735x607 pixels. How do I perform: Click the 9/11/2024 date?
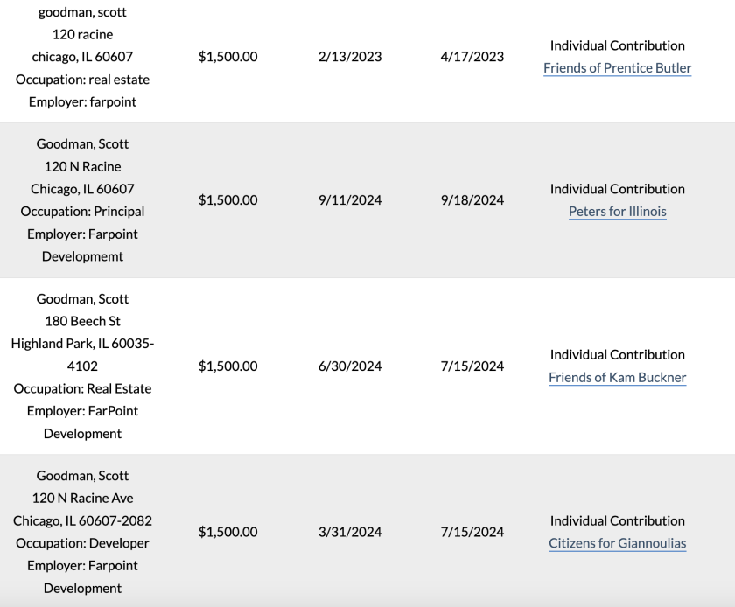point(350,200)
